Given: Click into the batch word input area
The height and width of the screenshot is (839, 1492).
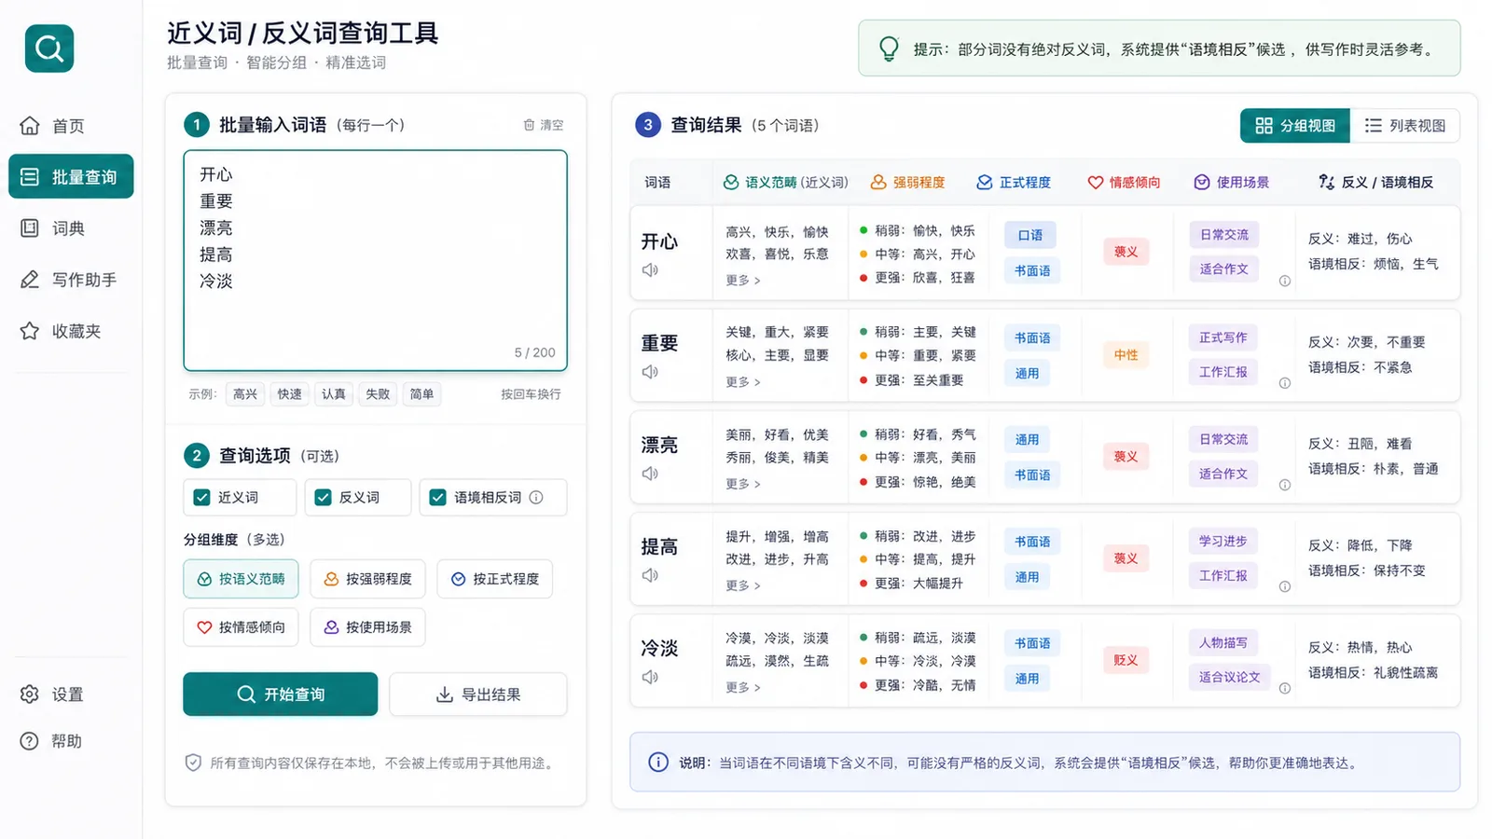Looking at the screenshot, I should (375, 260).
